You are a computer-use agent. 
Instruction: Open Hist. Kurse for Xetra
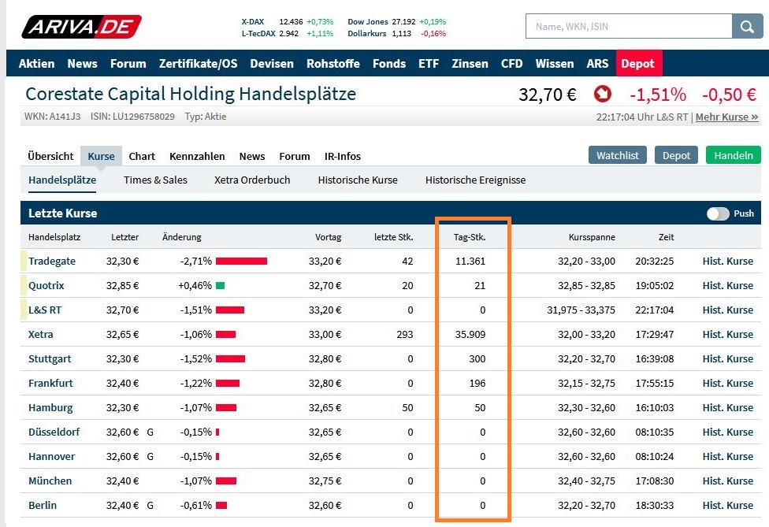tap(727, 334)
